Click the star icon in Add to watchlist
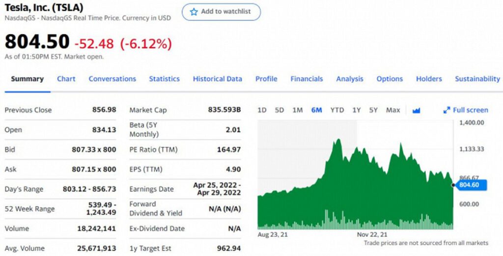The height and width of the screenshot is (256, 503). click(x=194, y=12)
